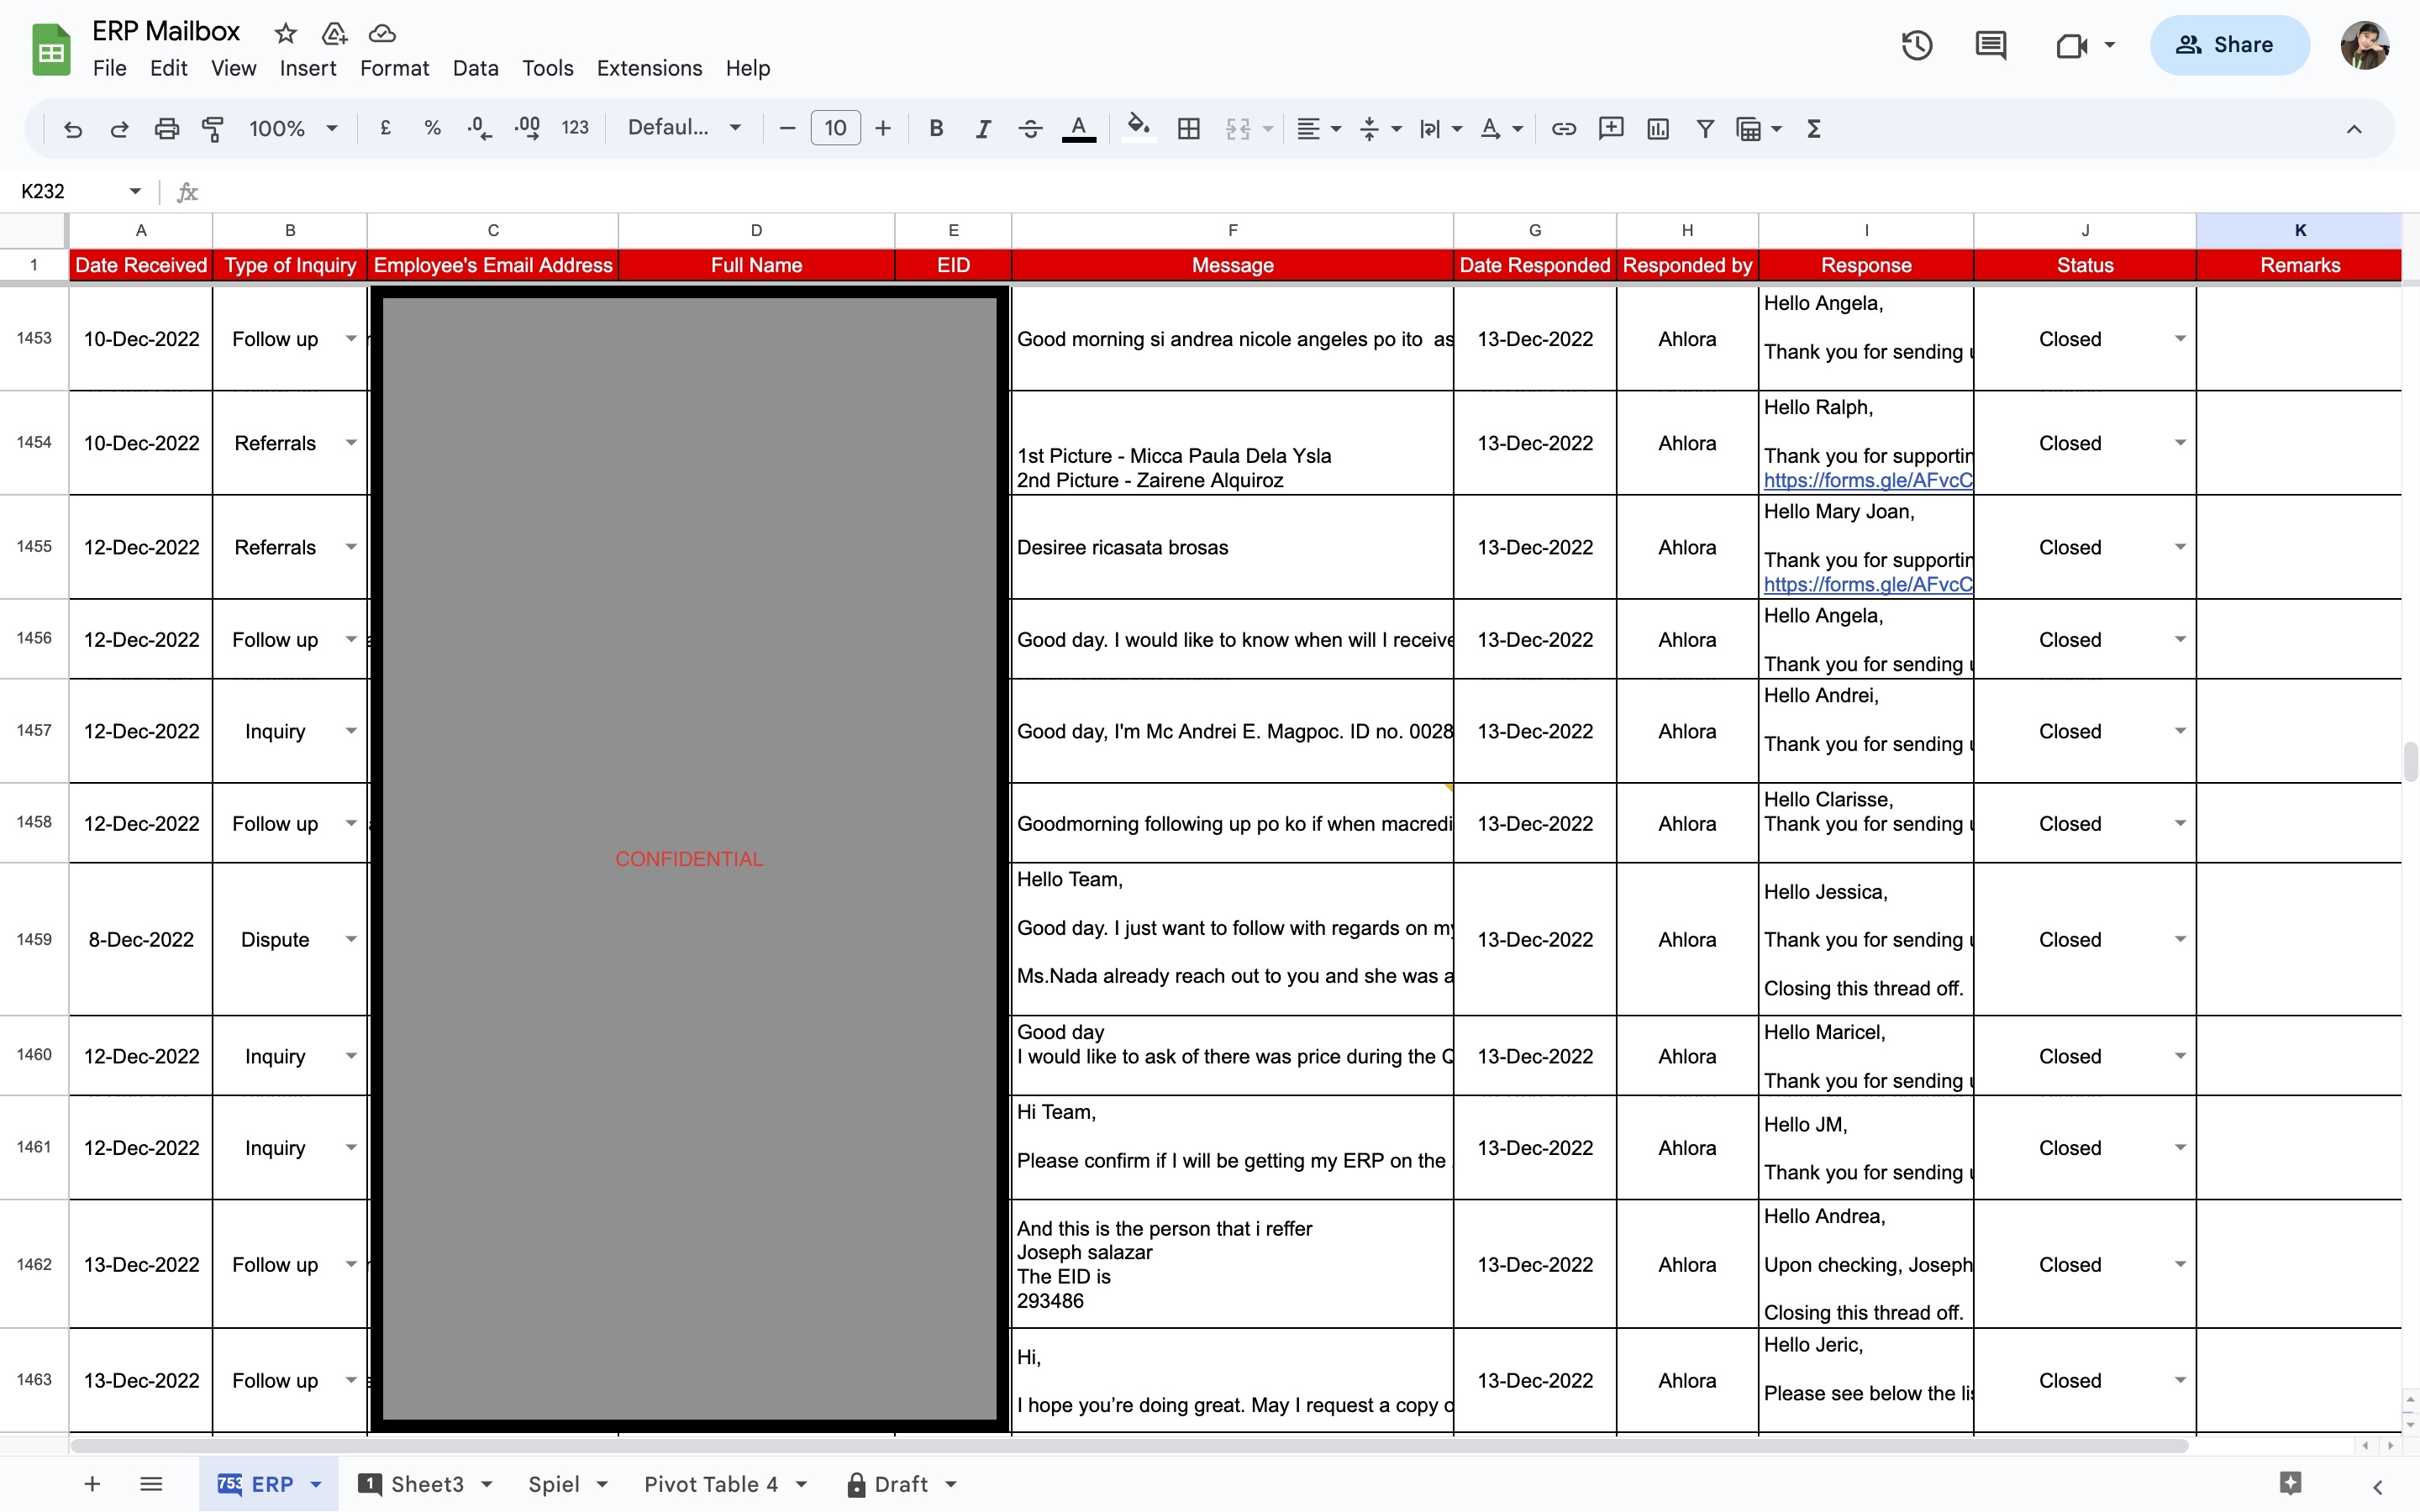Open the fill color picker
This screenshot has height=1512, width=2420.
click(1138, 129)
